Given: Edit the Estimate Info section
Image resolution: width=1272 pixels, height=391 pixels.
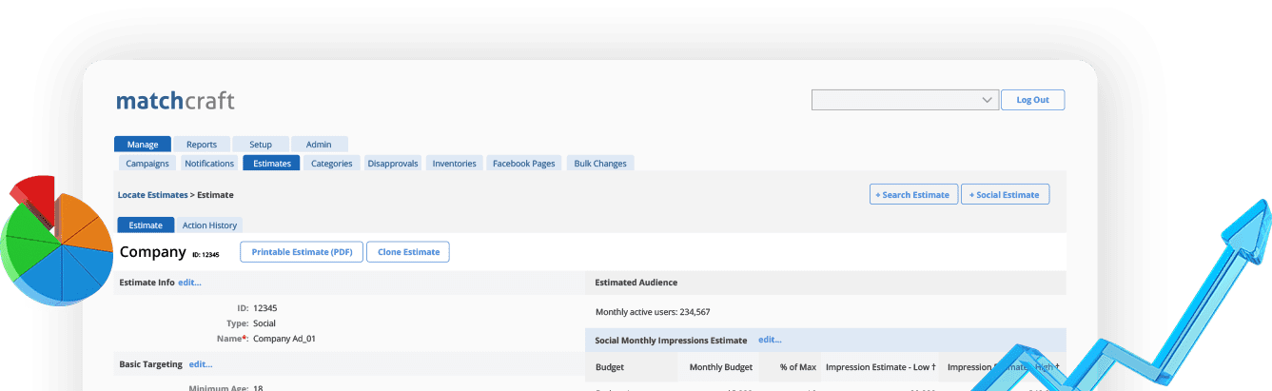Looking at the screenshot, I should 189,283.
